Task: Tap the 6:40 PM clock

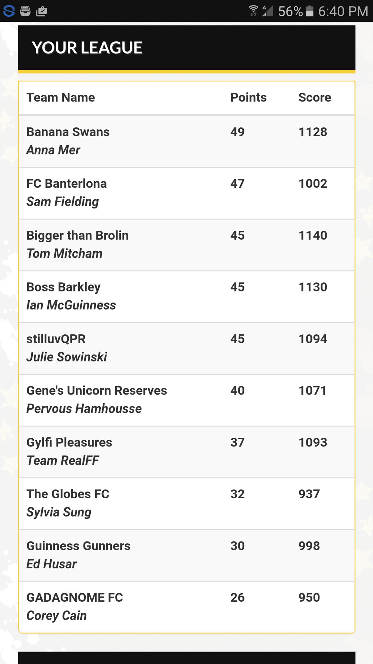Action: coord(343,11)
